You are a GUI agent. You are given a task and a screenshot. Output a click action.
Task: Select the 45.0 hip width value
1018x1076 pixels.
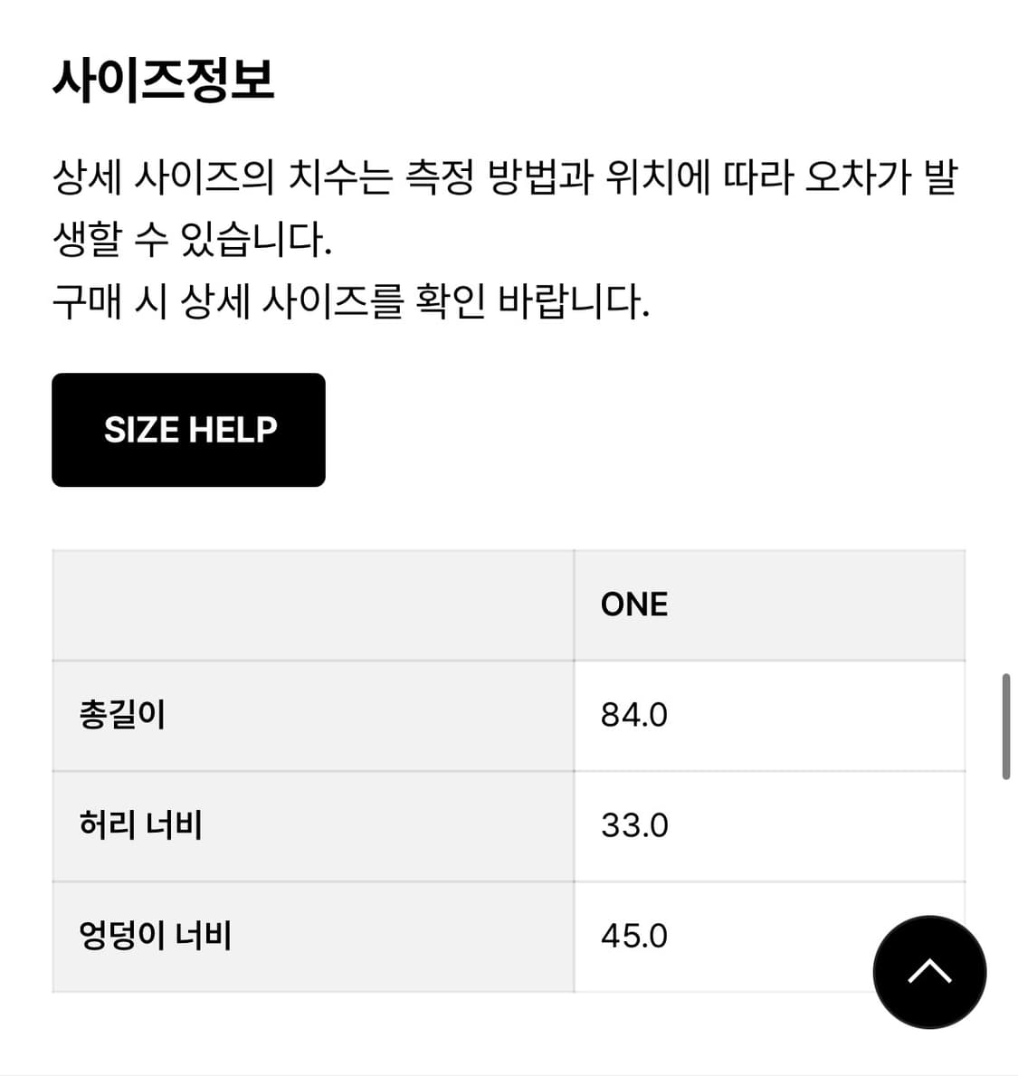(x=634, y=936)
